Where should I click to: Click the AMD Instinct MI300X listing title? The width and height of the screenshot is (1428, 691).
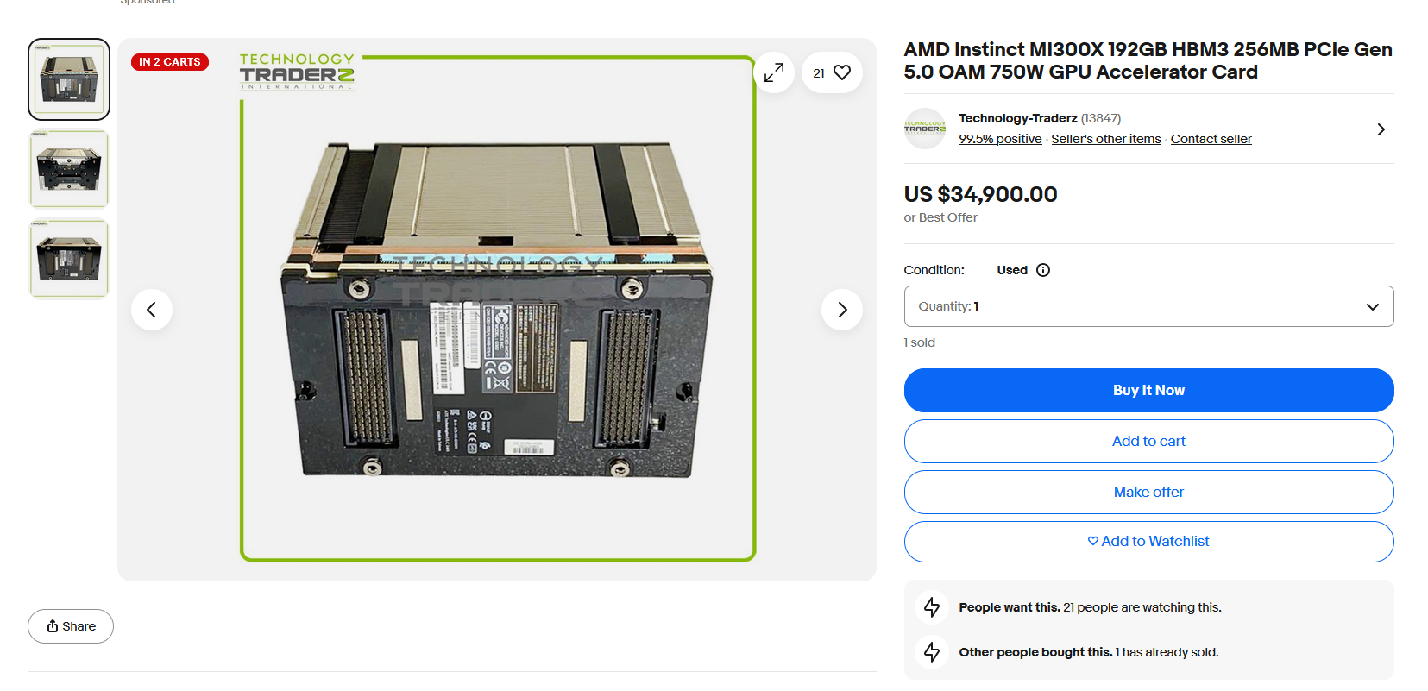click(x=1148, y=60)
